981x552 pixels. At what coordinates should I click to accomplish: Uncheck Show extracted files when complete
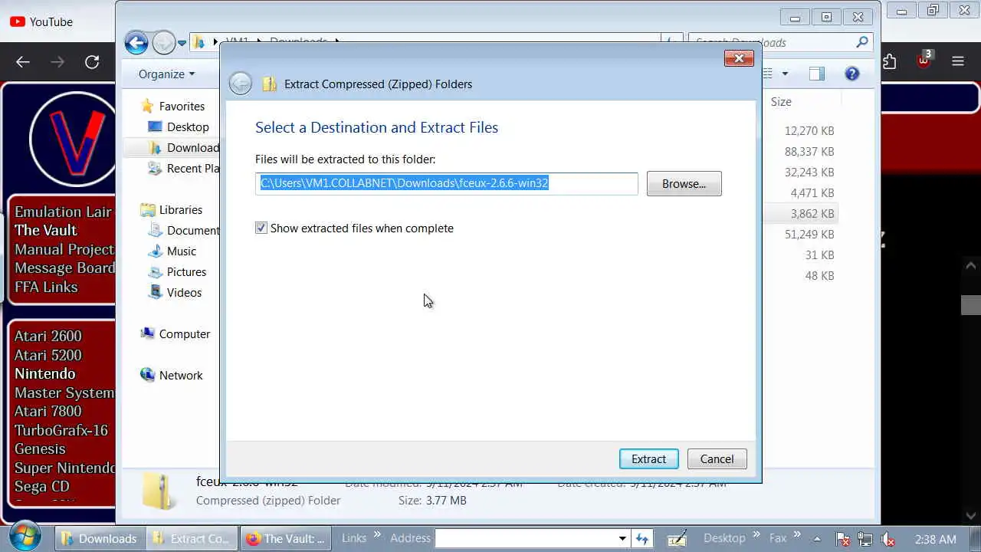(x=261, y=228)
